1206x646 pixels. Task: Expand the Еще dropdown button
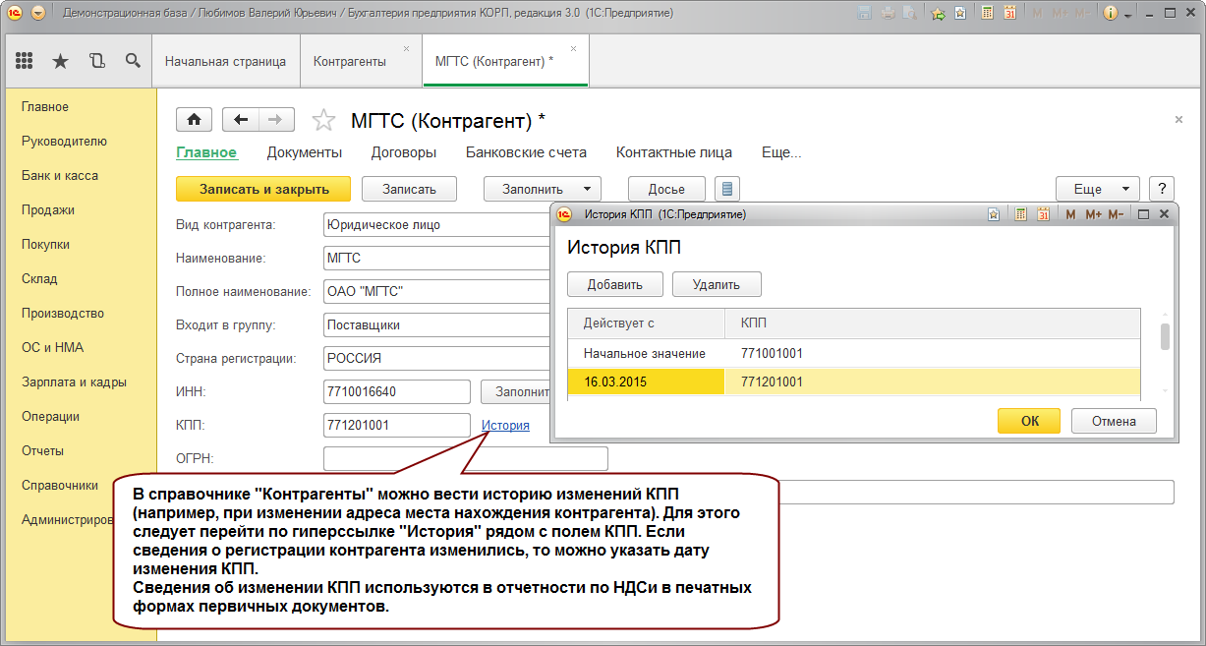[x=1098, y=189]
